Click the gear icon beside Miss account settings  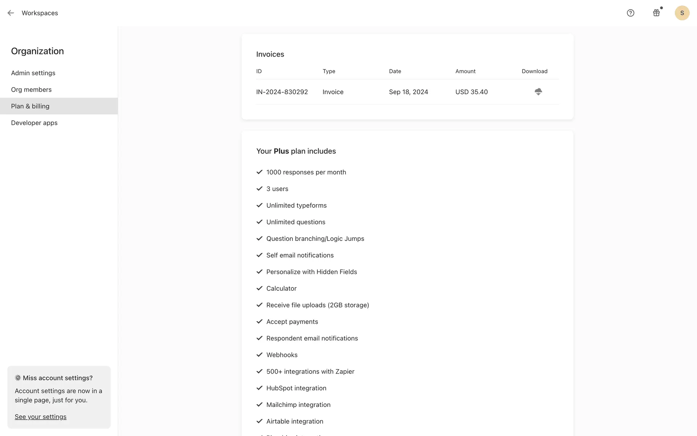tap(18, 378)
